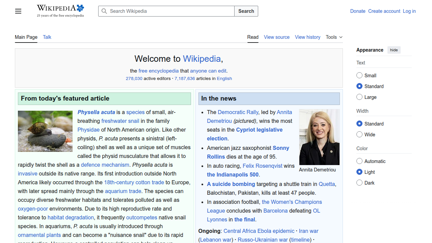Open the Physidae family link
The height and width of the screenshot is (243, 432).
click(x=88, y=130)
